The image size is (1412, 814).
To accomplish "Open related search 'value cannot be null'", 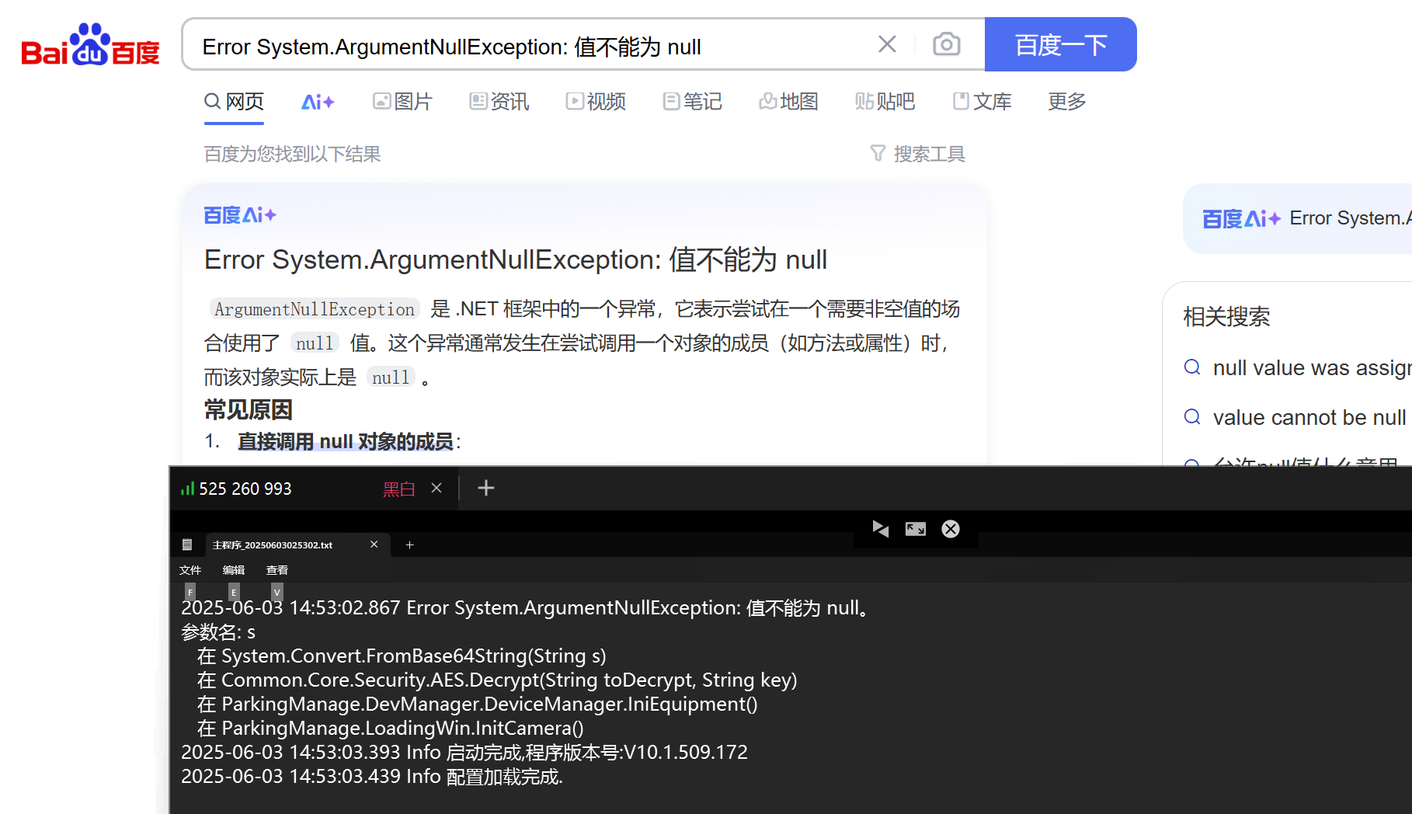I will point(1295,417).
